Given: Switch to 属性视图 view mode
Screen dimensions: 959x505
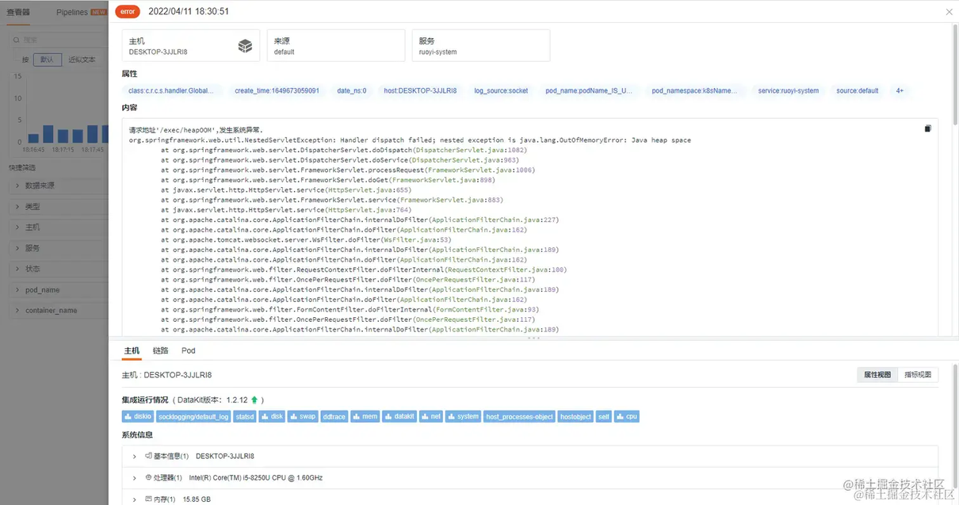Looking at the screenshot, I should point(877,375).
